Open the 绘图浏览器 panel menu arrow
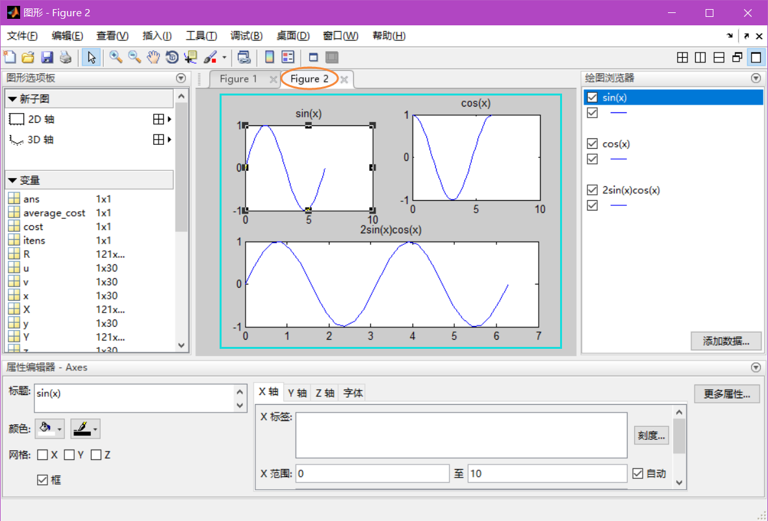This screenshot has width=768, height=521. 756,79
